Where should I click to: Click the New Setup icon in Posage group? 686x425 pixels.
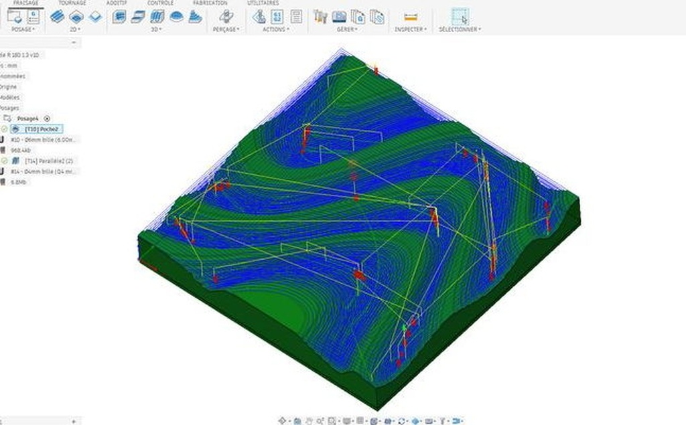16,17
